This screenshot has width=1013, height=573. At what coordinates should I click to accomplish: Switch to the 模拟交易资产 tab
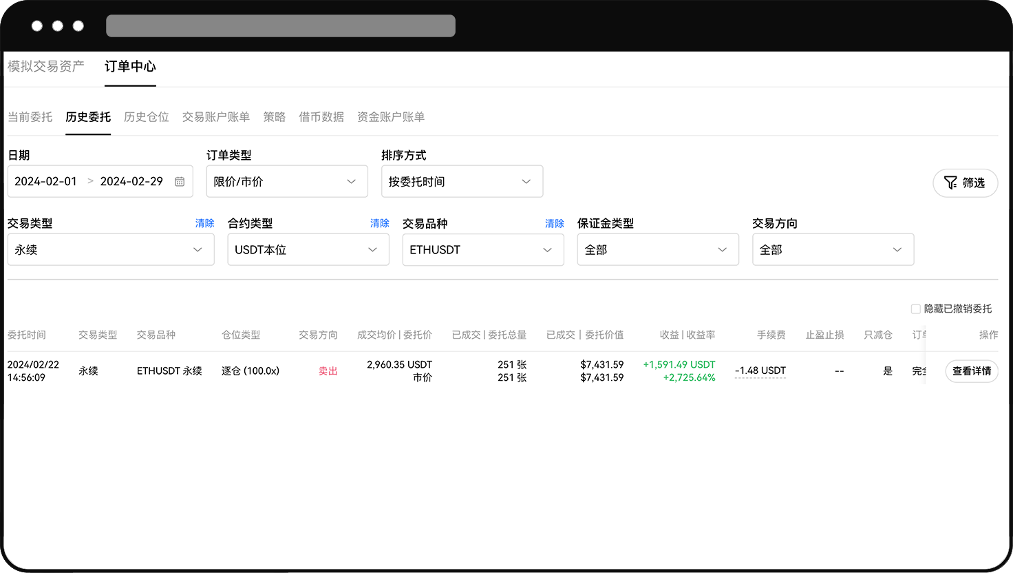coord(44,67)
